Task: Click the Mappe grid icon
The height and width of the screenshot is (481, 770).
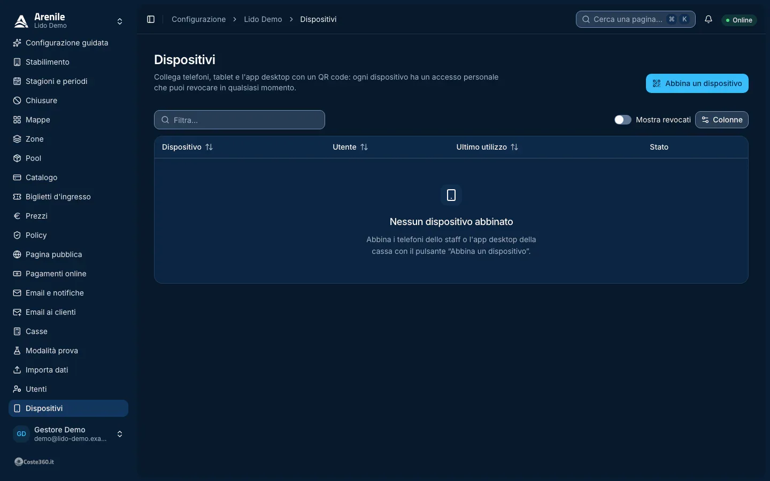Action: click(17, 120)
